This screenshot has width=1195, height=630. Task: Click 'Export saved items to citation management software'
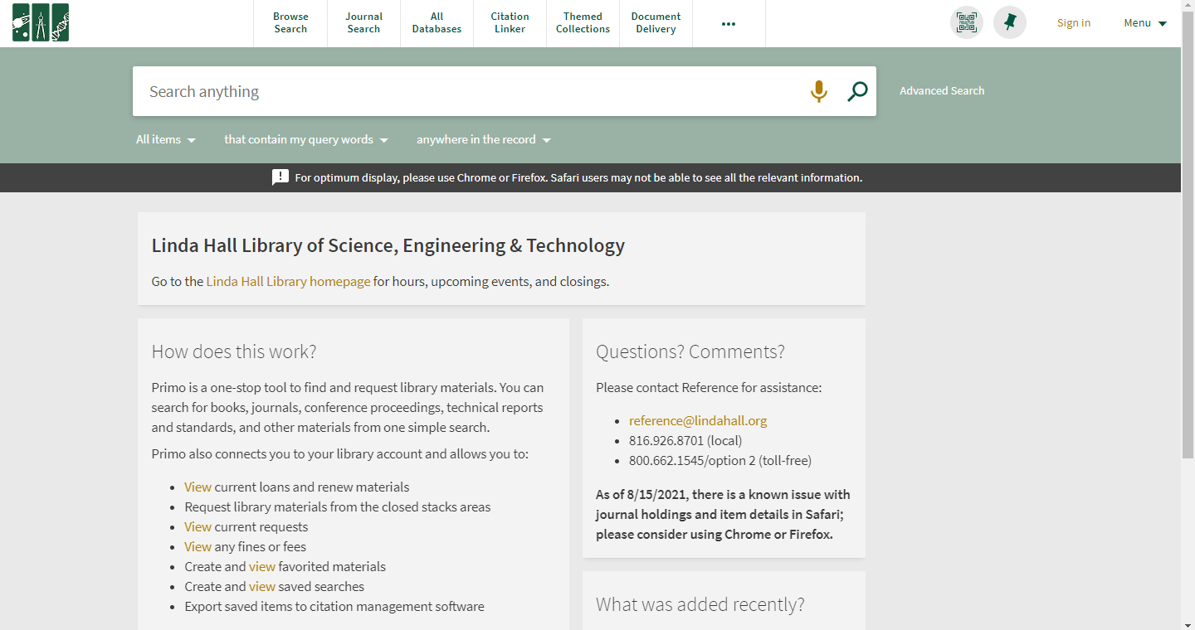[334, 607]
